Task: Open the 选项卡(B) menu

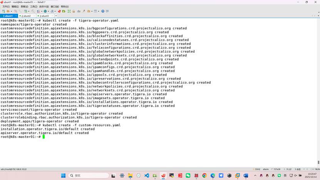Action: 44,7
